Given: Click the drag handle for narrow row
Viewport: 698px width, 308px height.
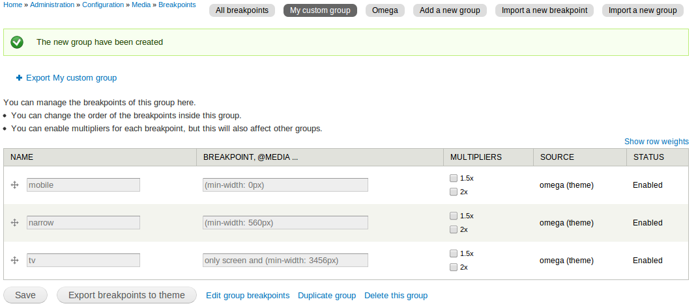Looking at the screenshot, I should [x=15, y=223].
